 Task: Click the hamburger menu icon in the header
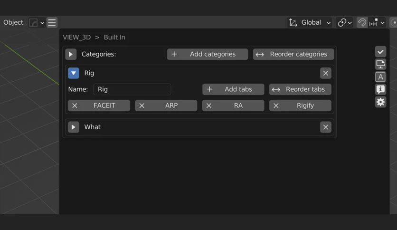[x=52, y=22]
